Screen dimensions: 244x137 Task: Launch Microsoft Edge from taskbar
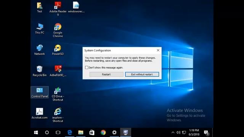coord(69,132)
